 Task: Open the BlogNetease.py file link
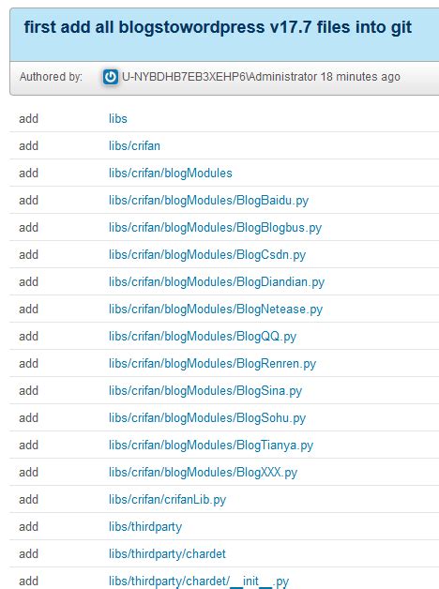coord(216,310)
